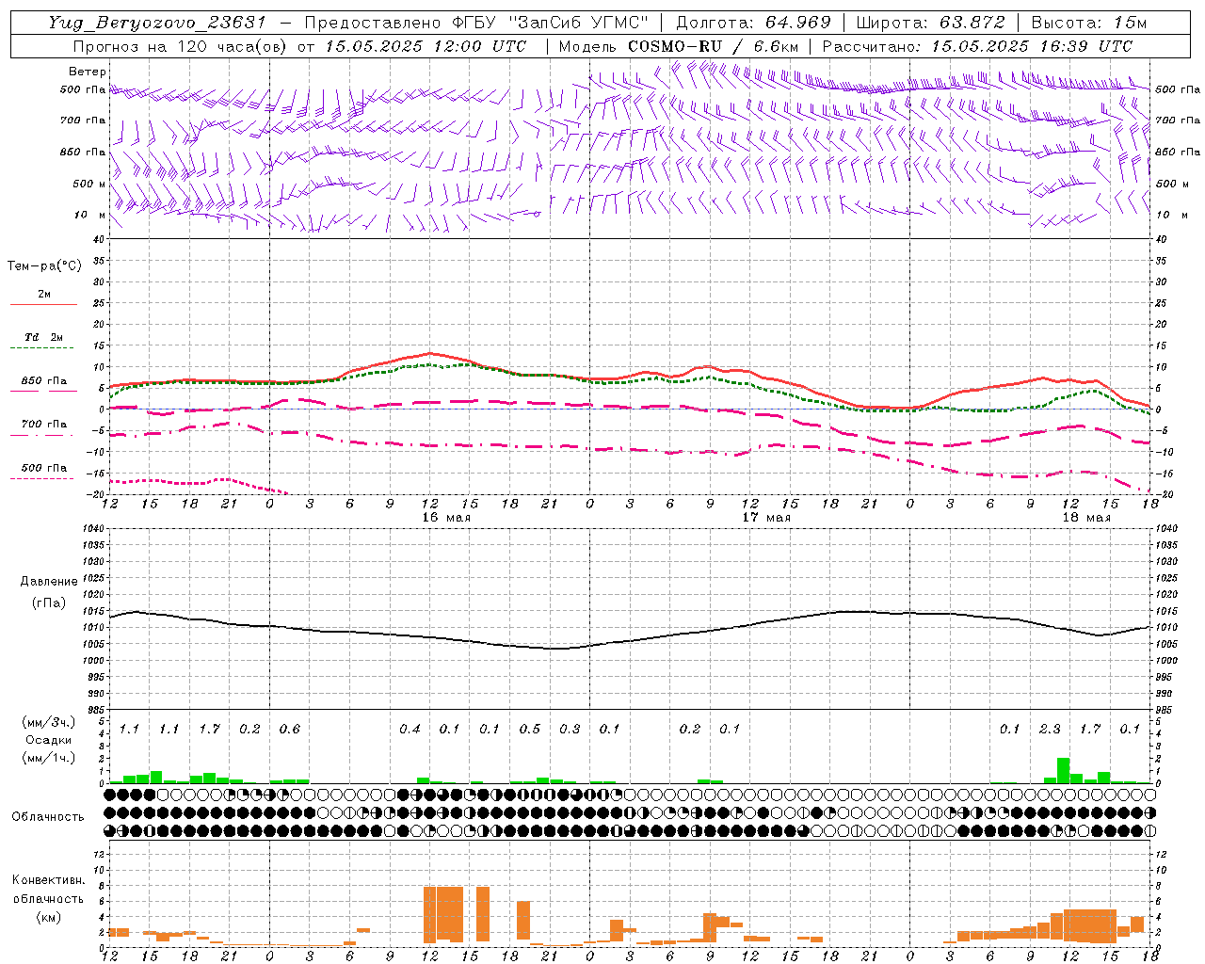Select the latitude value Широта: 63.872

(931, 23)
